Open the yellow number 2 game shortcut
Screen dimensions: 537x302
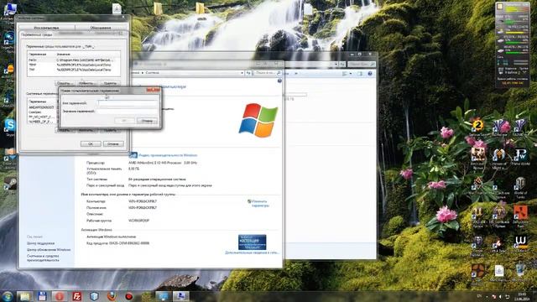tap(477, 128)
